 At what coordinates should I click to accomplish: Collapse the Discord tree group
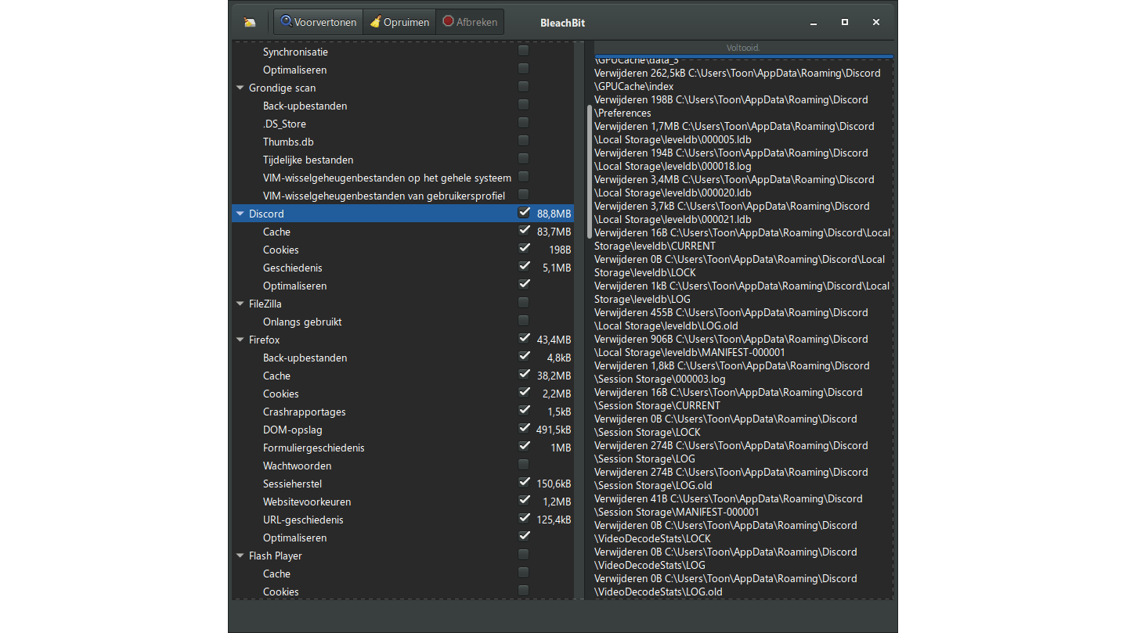tap(240, 214)
